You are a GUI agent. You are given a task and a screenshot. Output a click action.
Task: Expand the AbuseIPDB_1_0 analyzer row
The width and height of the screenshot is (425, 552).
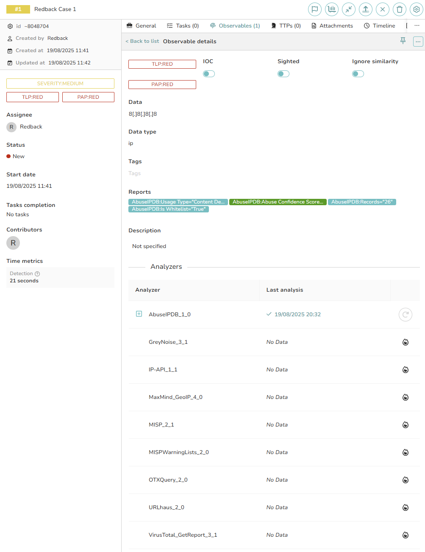click(x=139, y=314)
